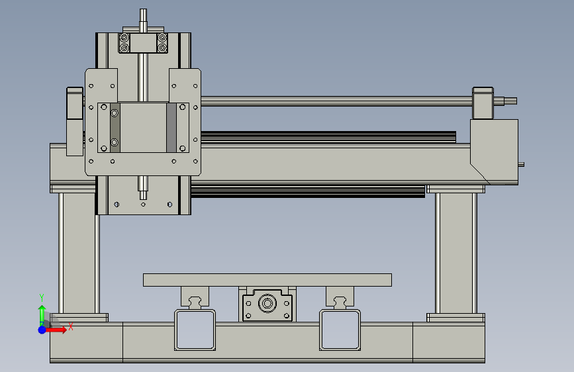The width and height of the screenshot is (574, 372).
Task: Click the small shaft stub on the motor housing
Action: point(521,165)
